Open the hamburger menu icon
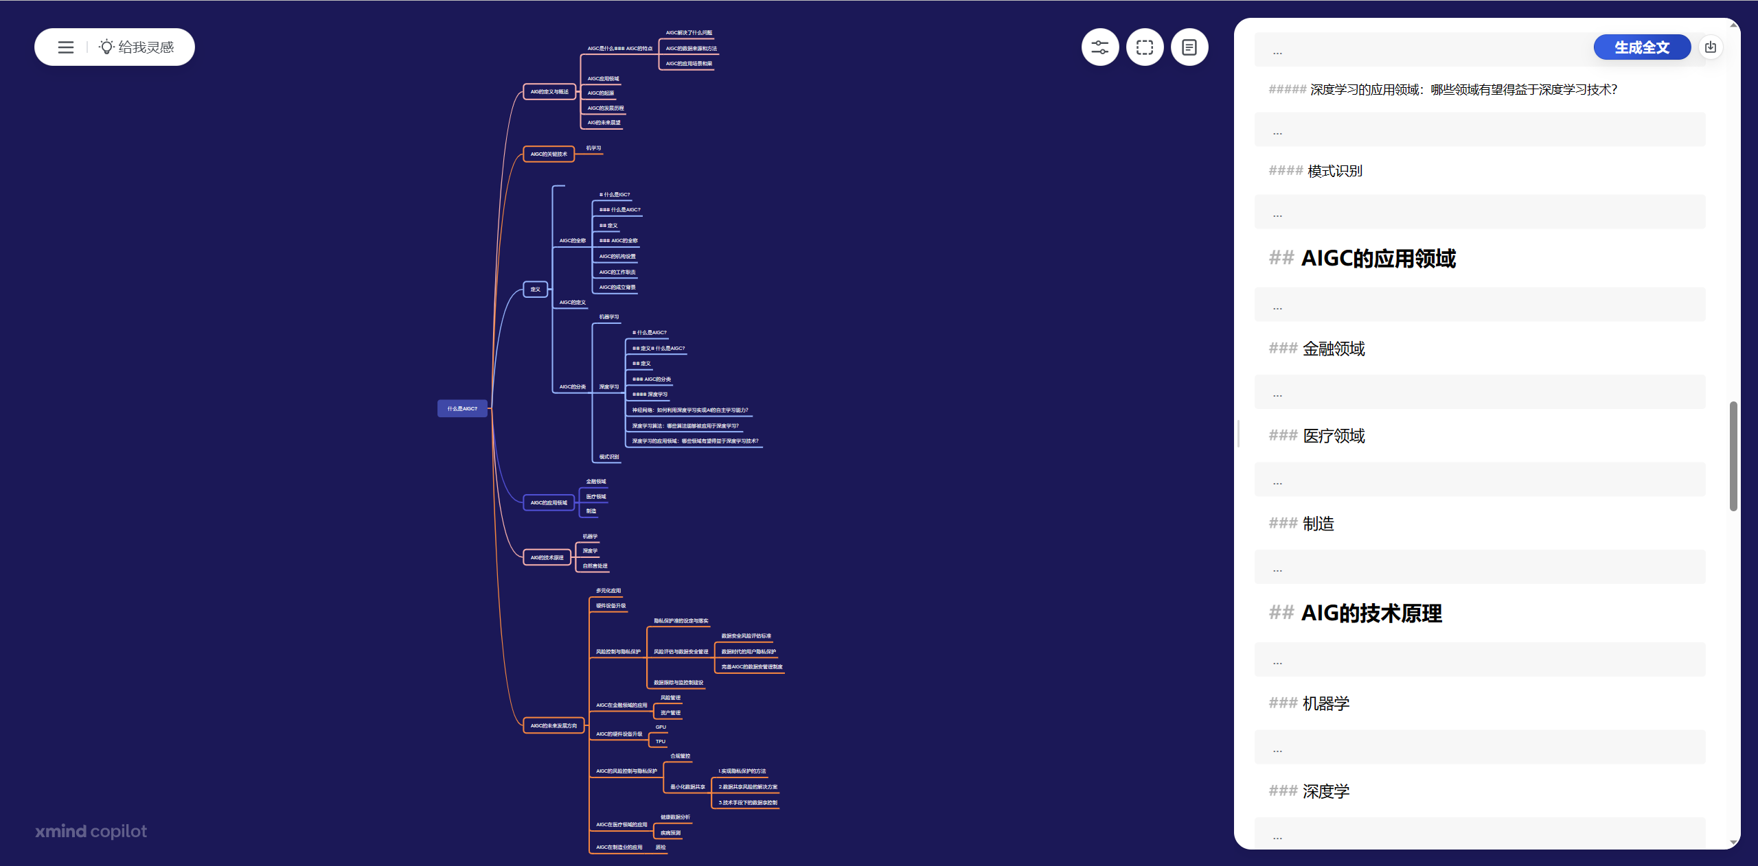 click(66, 47)
